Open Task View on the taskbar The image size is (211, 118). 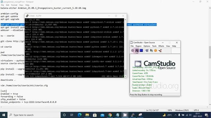pyautogui.click(x=72, y=115)
